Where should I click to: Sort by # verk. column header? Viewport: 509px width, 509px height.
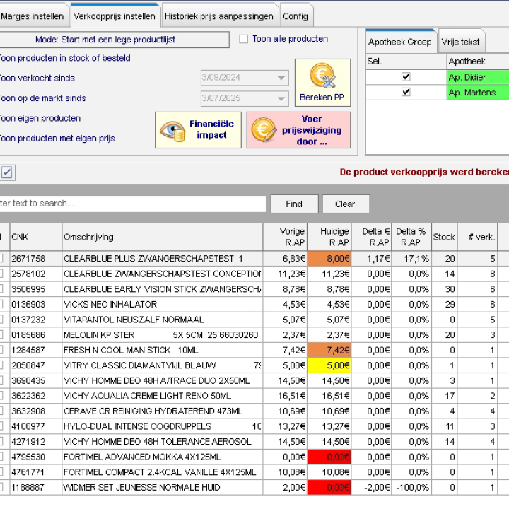(477, 237)
